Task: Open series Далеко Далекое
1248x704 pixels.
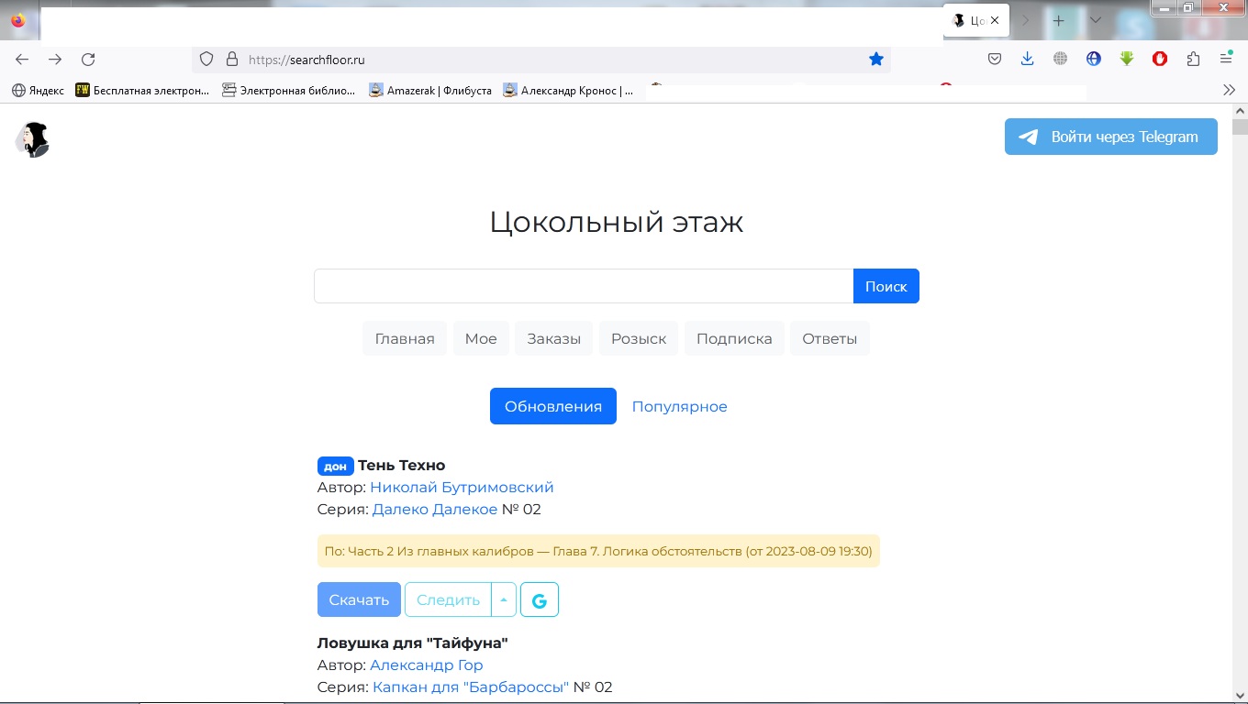Action: click(x=435, y=509)
